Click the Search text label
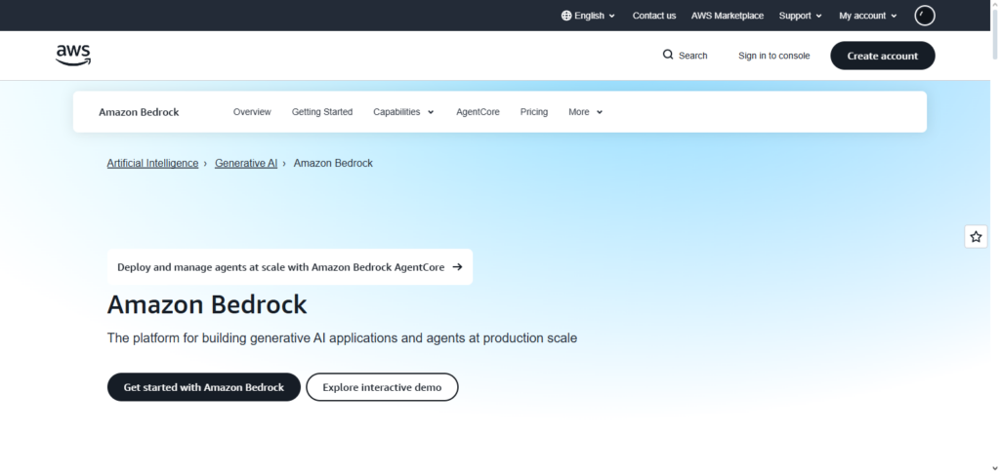This screenshot has height=473, width=1000. click(692, 56)
